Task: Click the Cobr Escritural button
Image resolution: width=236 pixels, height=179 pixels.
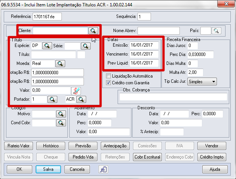Action: (x=147, y=157)
